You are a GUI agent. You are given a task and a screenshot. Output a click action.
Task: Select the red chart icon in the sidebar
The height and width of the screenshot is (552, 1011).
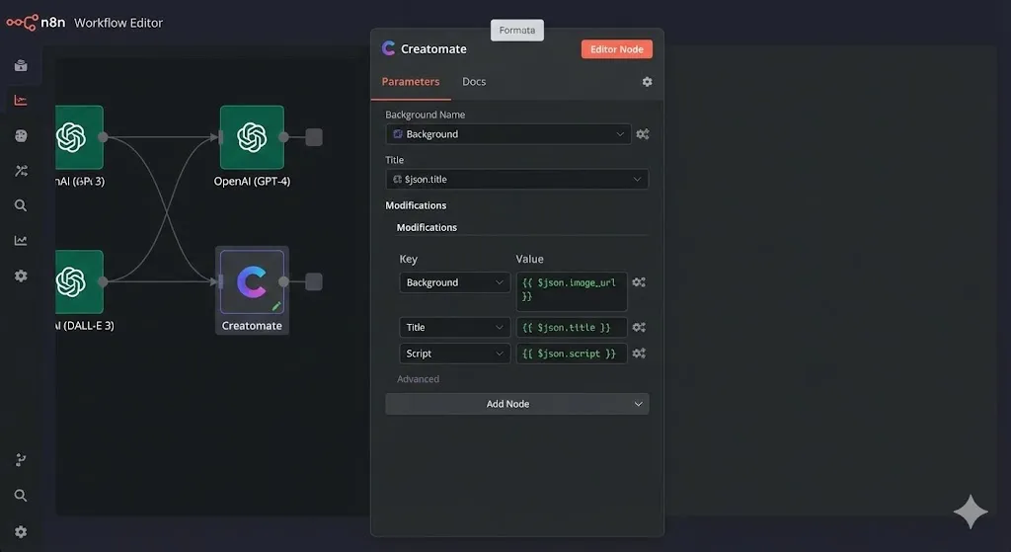coord(21,100)
